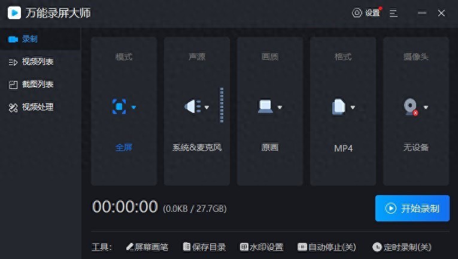Open 水印设置 watermark settings
The height and width of the screenshot is (259, 458).
pos(262,247)
